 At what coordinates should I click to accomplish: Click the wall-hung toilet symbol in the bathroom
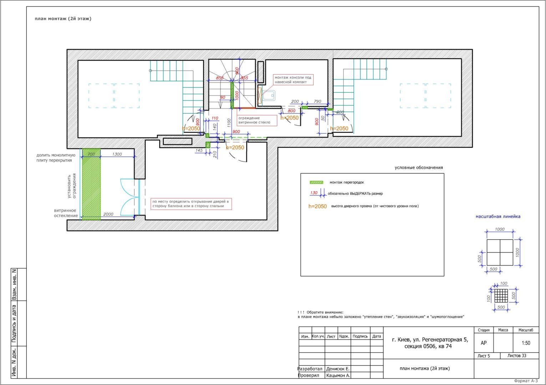coord(268,96)
